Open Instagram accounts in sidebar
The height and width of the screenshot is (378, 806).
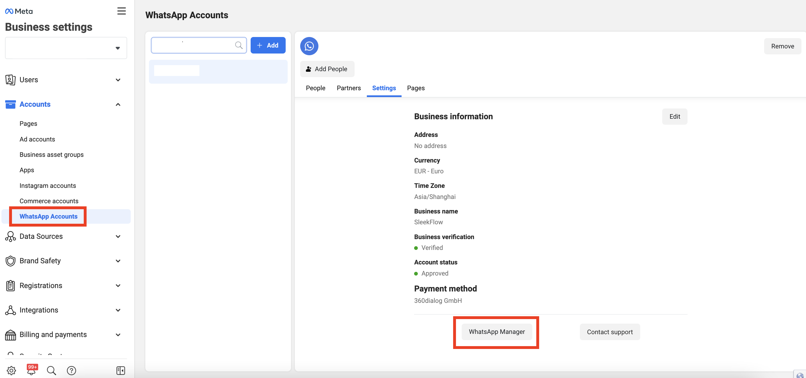point(48,186)
